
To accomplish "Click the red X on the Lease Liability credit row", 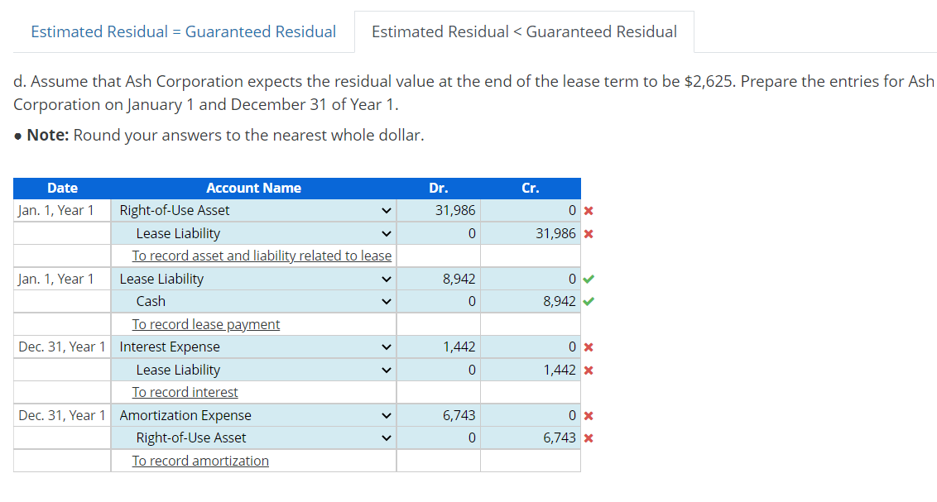I will (588, 233).
